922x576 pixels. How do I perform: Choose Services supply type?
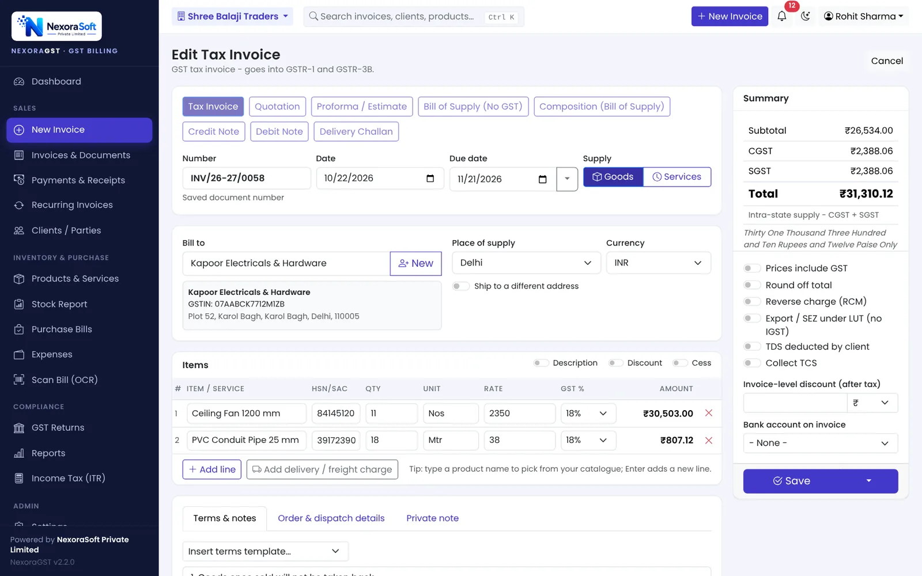(x=677, y=177)
